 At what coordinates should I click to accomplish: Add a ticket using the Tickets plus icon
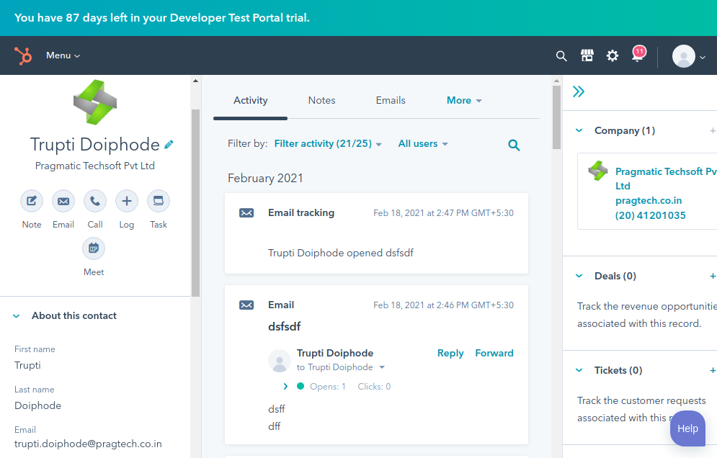tap(713, 370)
